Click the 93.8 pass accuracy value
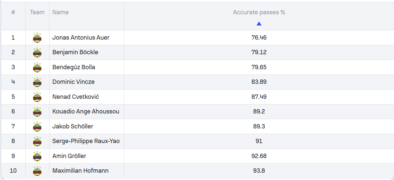This screenshot has height=180, width=394. [x=259, y=171]
